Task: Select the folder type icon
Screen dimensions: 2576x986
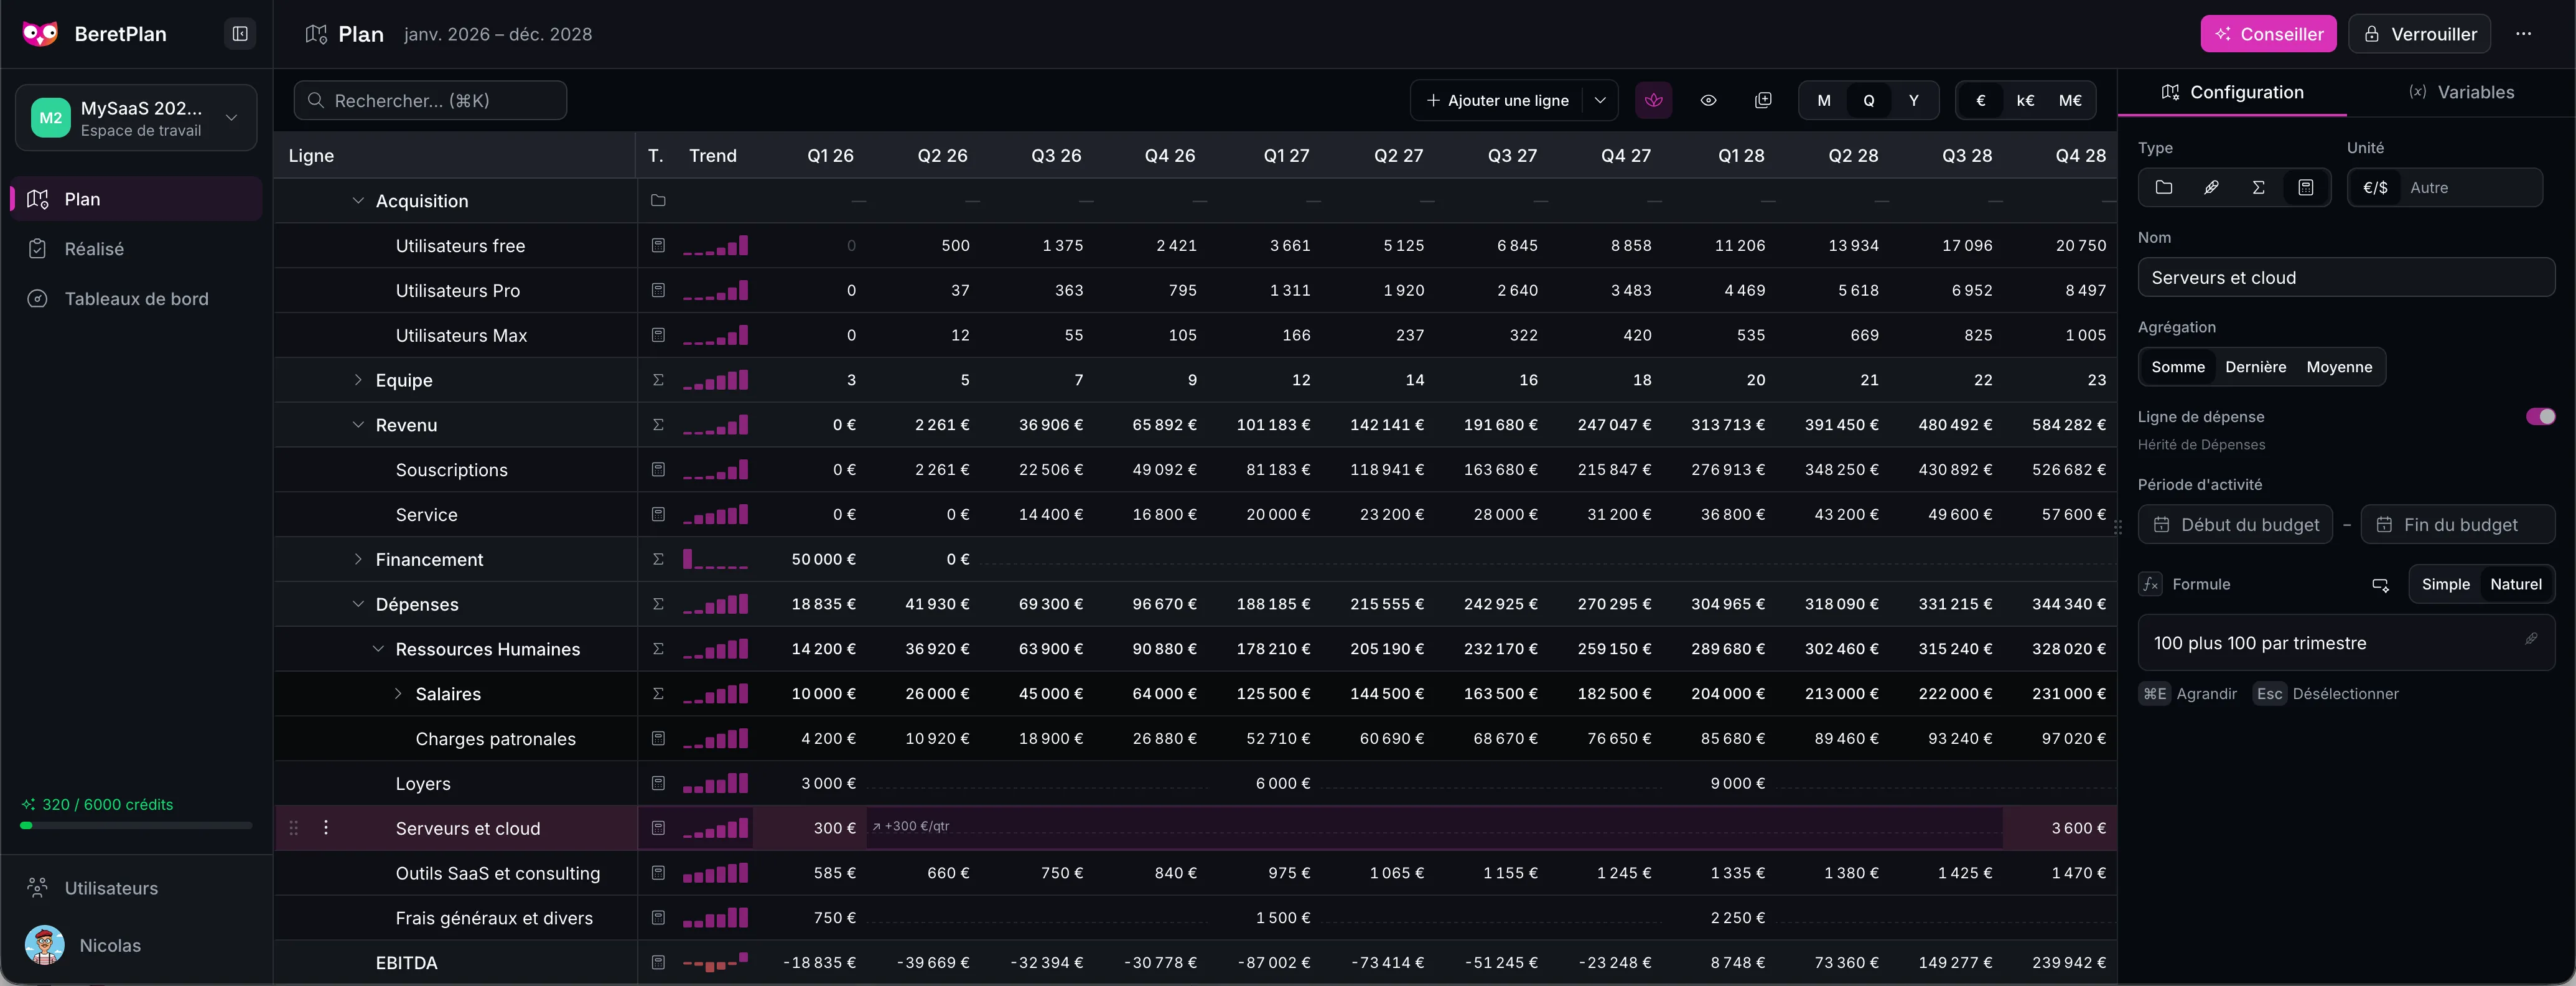Action: [x=2164, y=187]
